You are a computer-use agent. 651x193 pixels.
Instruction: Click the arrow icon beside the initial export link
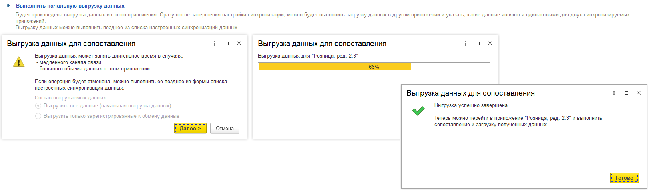click(8, 6)
